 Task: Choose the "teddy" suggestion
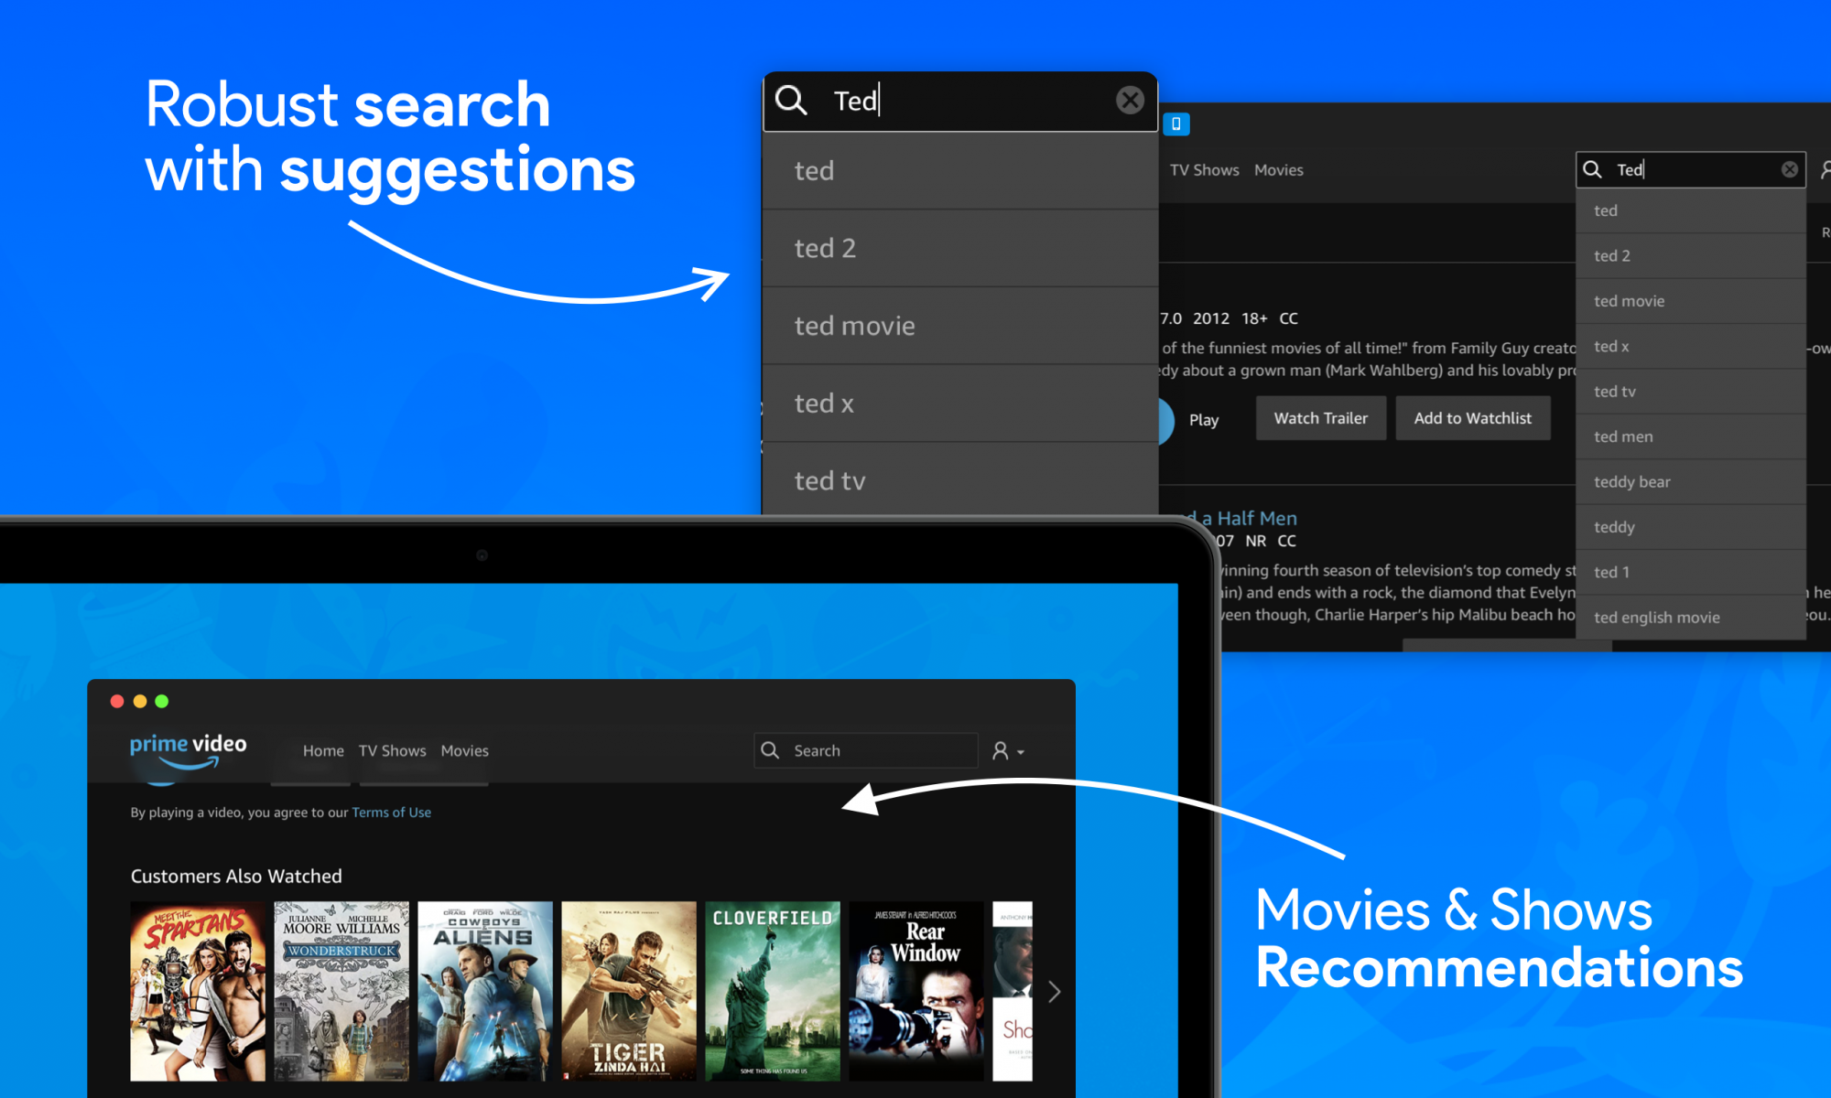1690,527
